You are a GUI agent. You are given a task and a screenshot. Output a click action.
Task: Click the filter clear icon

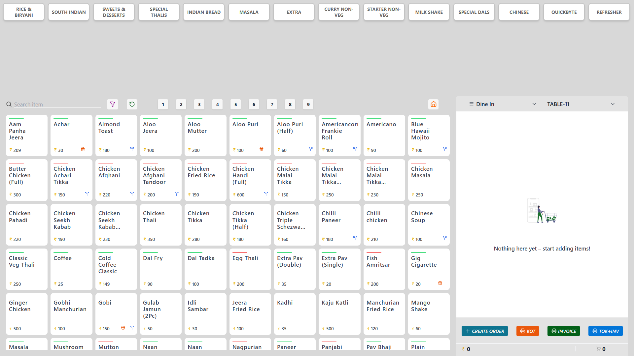113,104
